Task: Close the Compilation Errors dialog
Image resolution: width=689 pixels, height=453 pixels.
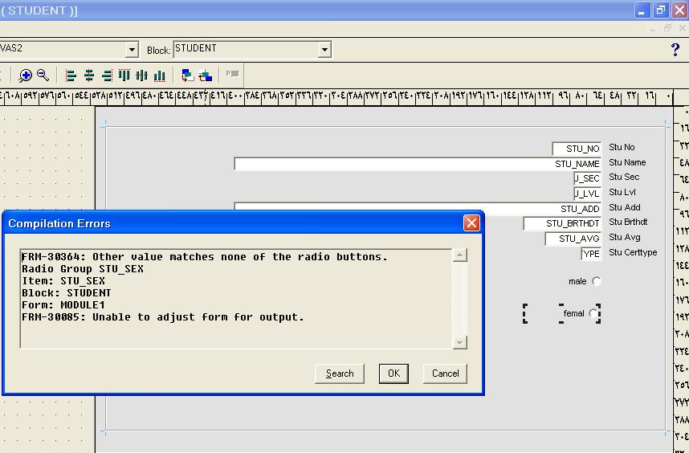Action: tap(471, 223)
